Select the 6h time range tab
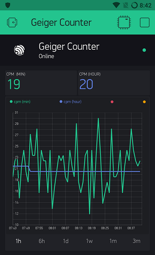The image size is (155, 255). [42, 241]
